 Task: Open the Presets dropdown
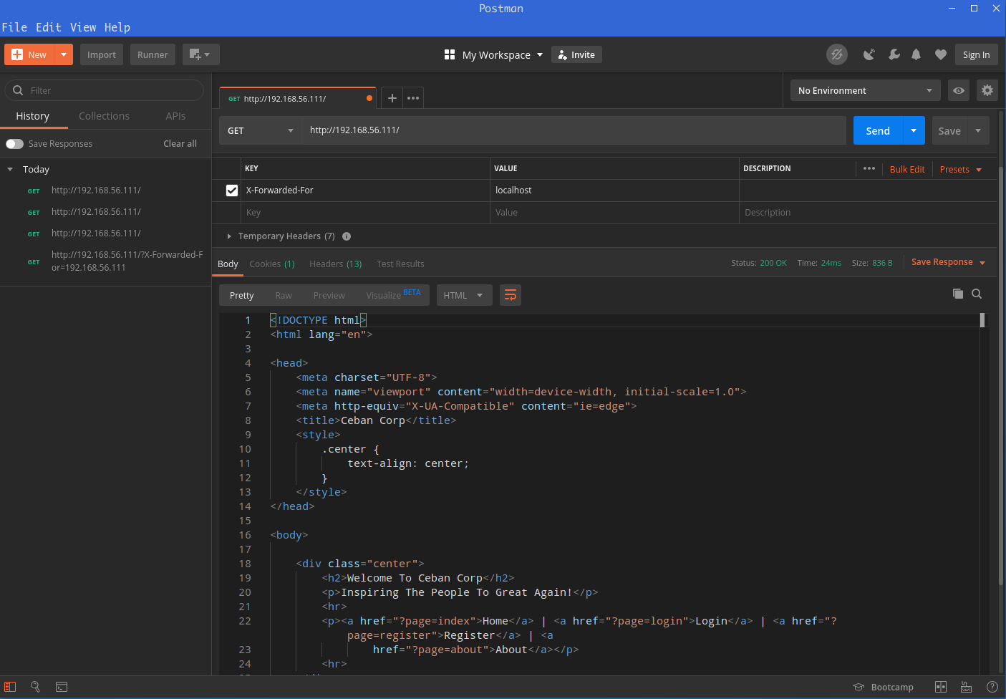point(961,170)
